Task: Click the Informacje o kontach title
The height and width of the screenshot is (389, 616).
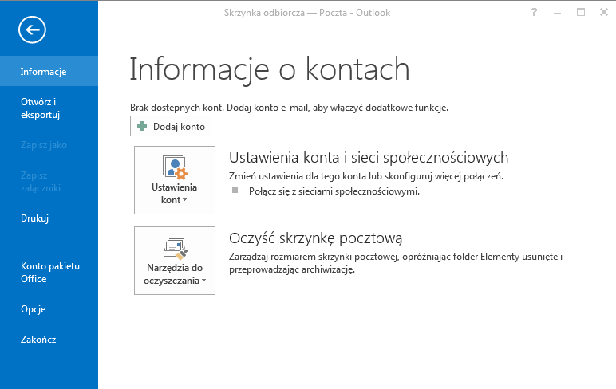Action: pos(270,69)
